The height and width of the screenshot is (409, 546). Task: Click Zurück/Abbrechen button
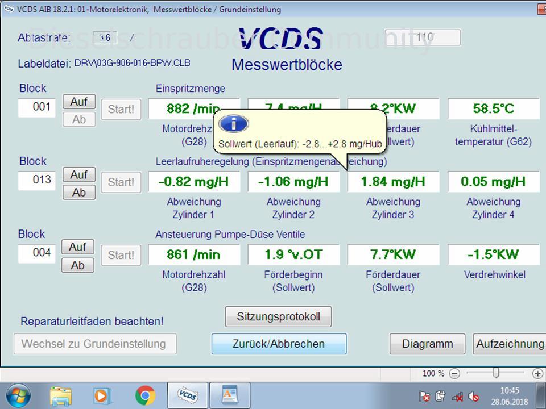tap(279, 344)
